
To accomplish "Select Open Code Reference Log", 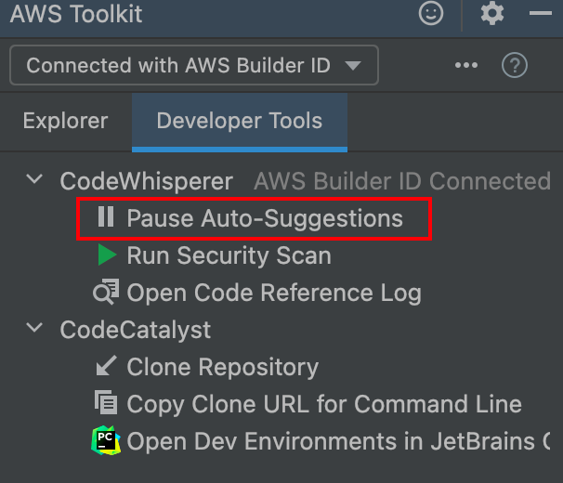I will tap(274, 294).
